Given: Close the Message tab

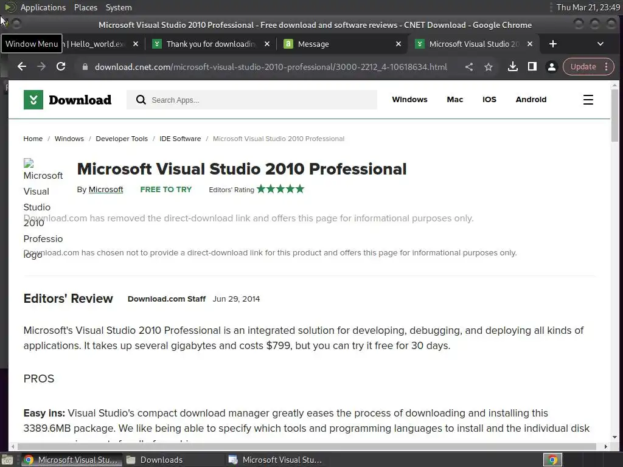Looking at the screenshot, I should coord(399,44).
